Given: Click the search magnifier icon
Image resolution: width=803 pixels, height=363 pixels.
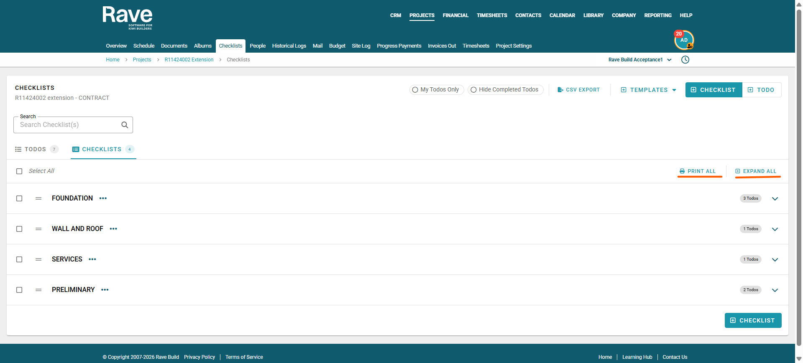Looking at the screenshot, I should click(x=125, y=125).
